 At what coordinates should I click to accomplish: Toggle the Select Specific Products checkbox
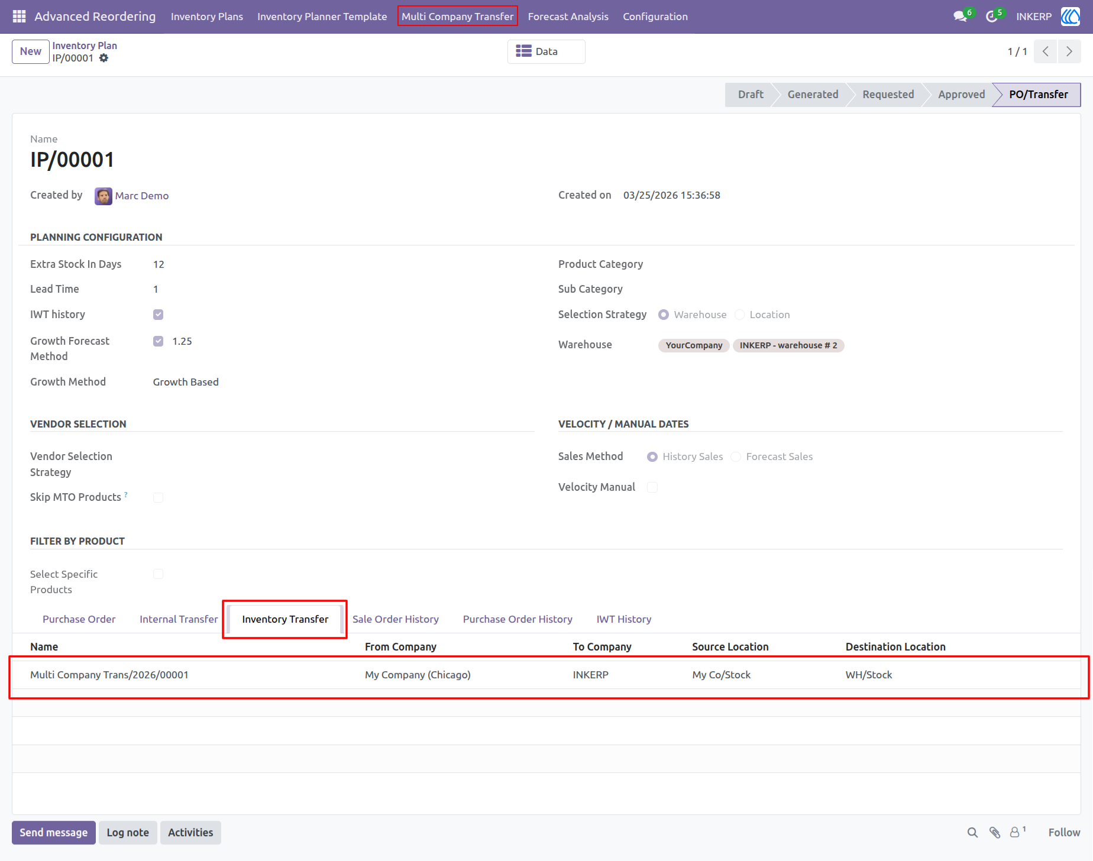pos(158,574)
